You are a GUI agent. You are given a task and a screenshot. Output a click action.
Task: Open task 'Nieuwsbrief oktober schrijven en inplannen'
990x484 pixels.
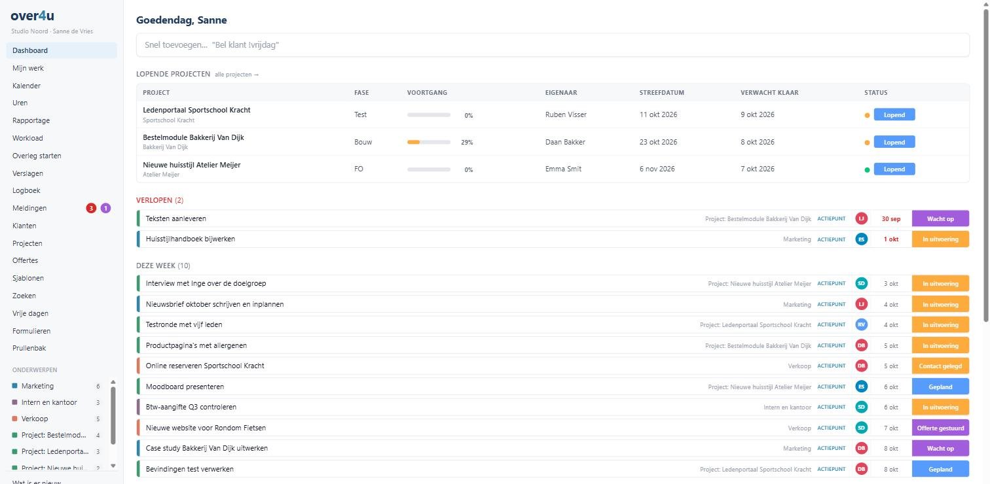pyautogui.click(x=215, y=304)
